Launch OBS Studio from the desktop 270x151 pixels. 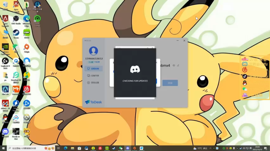tap(16, 20)
